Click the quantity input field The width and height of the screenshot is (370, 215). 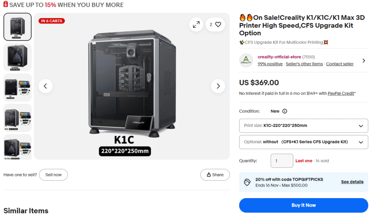coord(282,161)
